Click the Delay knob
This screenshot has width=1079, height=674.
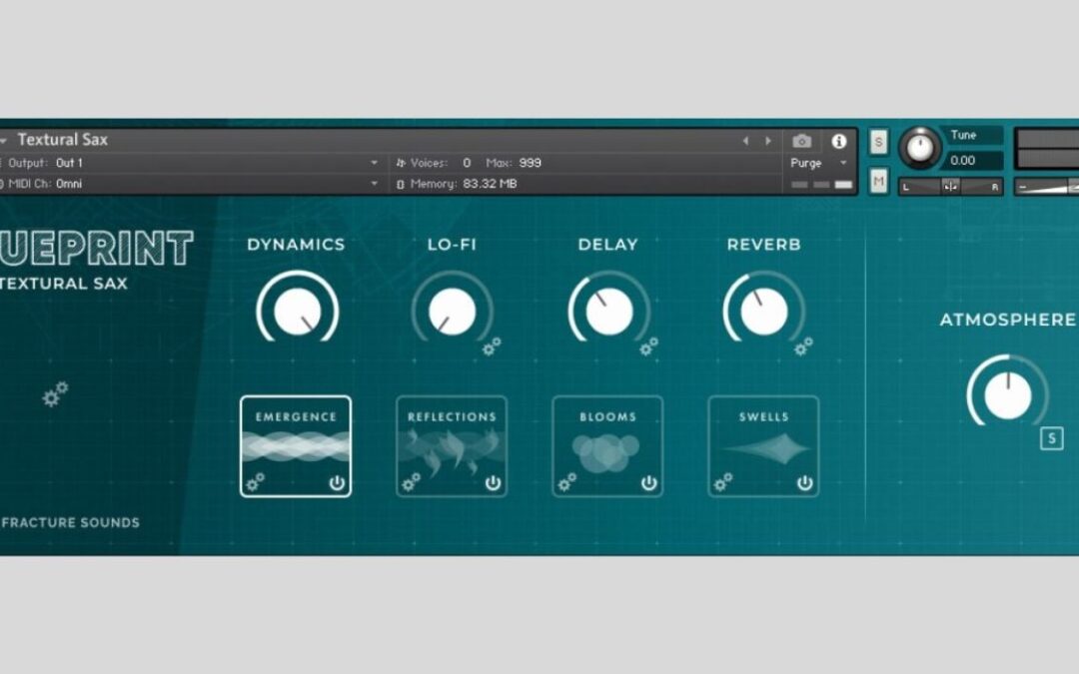click(x=609, y=311)
